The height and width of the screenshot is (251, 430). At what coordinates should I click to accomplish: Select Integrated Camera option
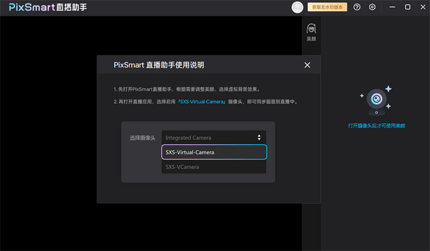188,138
